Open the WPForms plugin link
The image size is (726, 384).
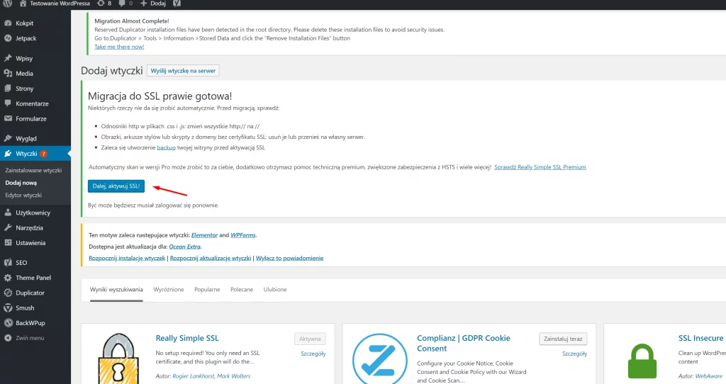tap(243, 235)
